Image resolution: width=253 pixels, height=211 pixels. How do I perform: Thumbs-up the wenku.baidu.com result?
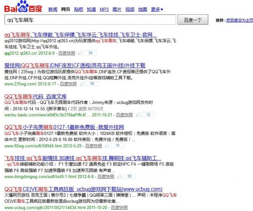138,115
